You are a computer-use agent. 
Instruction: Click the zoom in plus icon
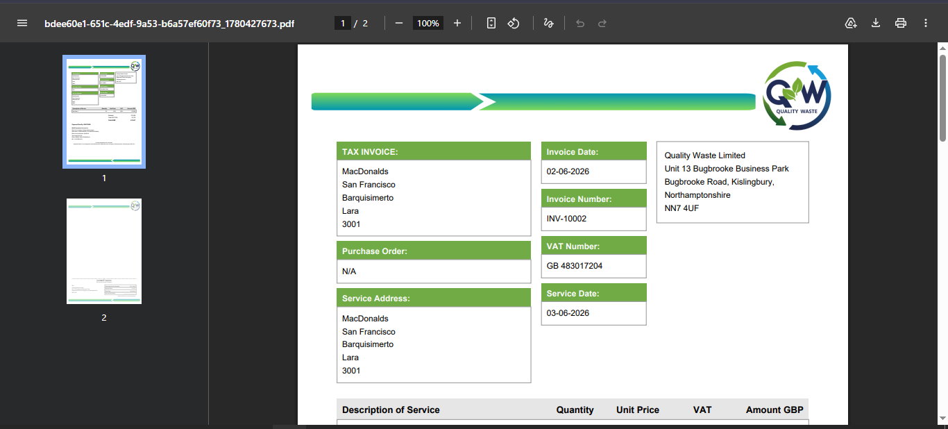coord(457,23)
